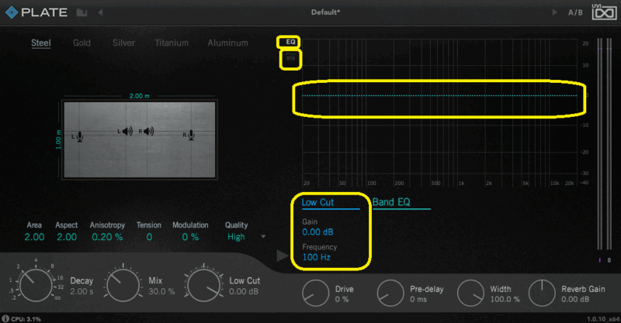This screenshot has height=323, width=621.
Task: Expand the panel using the play triangle
Action: [282, 256]
